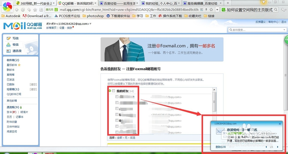Viewport: 288px width, 154px height.
Task: Click the browser back arrow
Action: point(17,10)
